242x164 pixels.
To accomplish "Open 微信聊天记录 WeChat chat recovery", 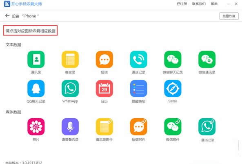I will pos(173,60).
